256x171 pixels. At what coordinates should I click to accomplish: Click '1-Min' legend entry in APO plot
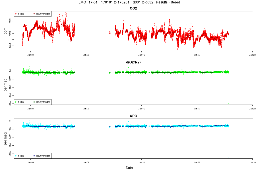coord(21,156)
